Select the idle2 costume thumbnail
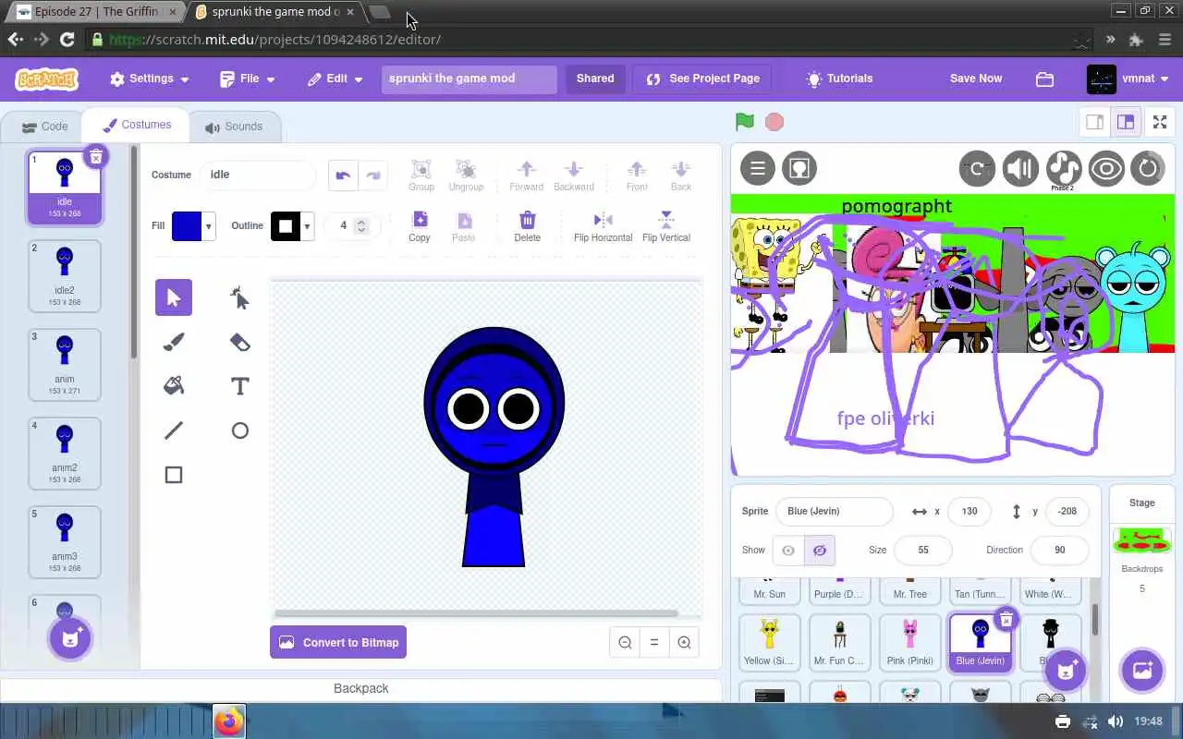 (65, 275)
